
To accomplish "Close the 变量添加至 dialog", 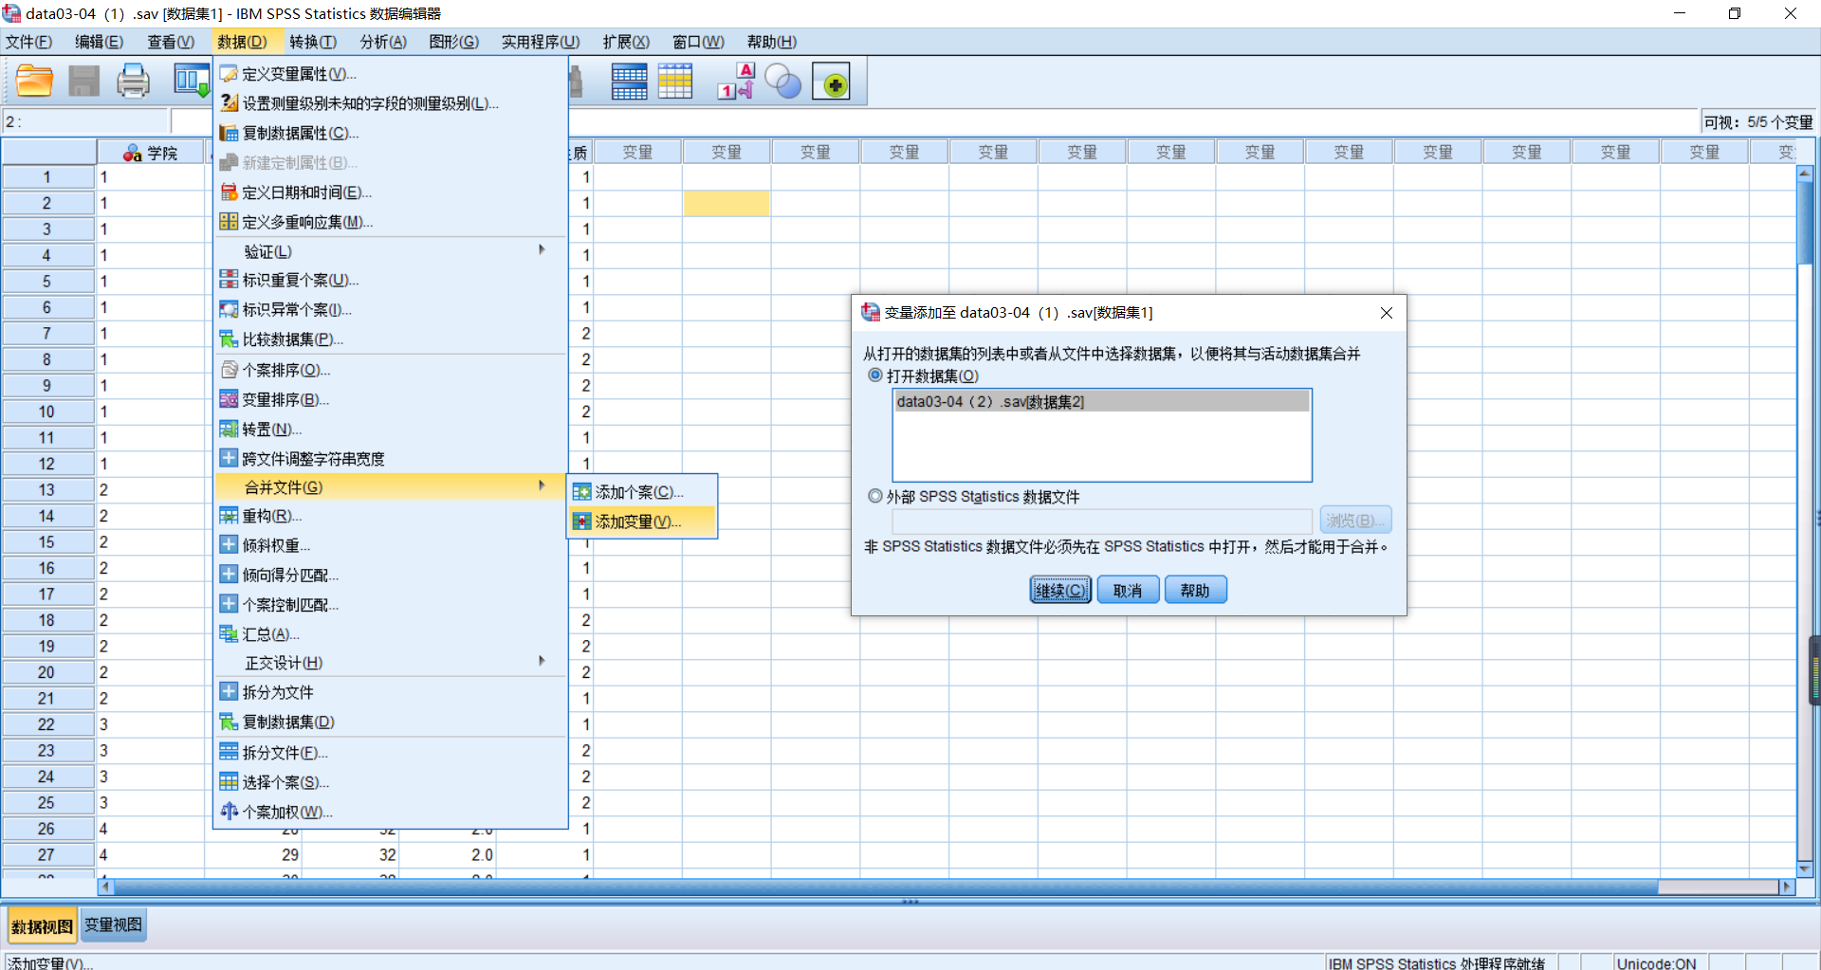I will [1387, 313].
